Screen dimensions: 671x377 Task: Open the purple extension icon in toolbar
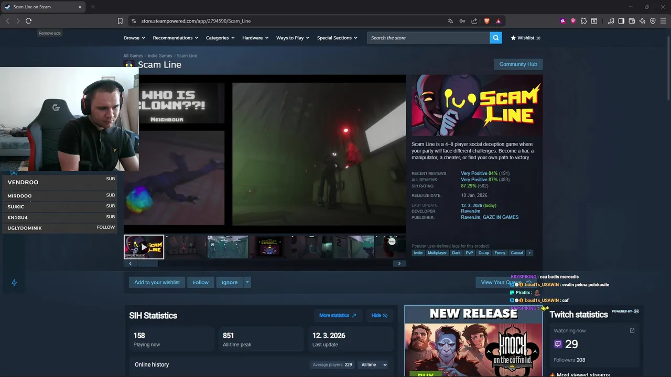pyautogui.click(x=563, y=21)
